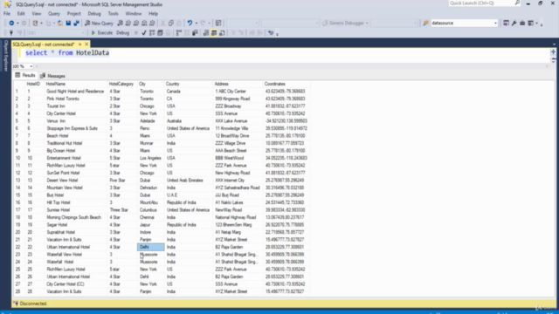Click the New Query button

point(99,24)
